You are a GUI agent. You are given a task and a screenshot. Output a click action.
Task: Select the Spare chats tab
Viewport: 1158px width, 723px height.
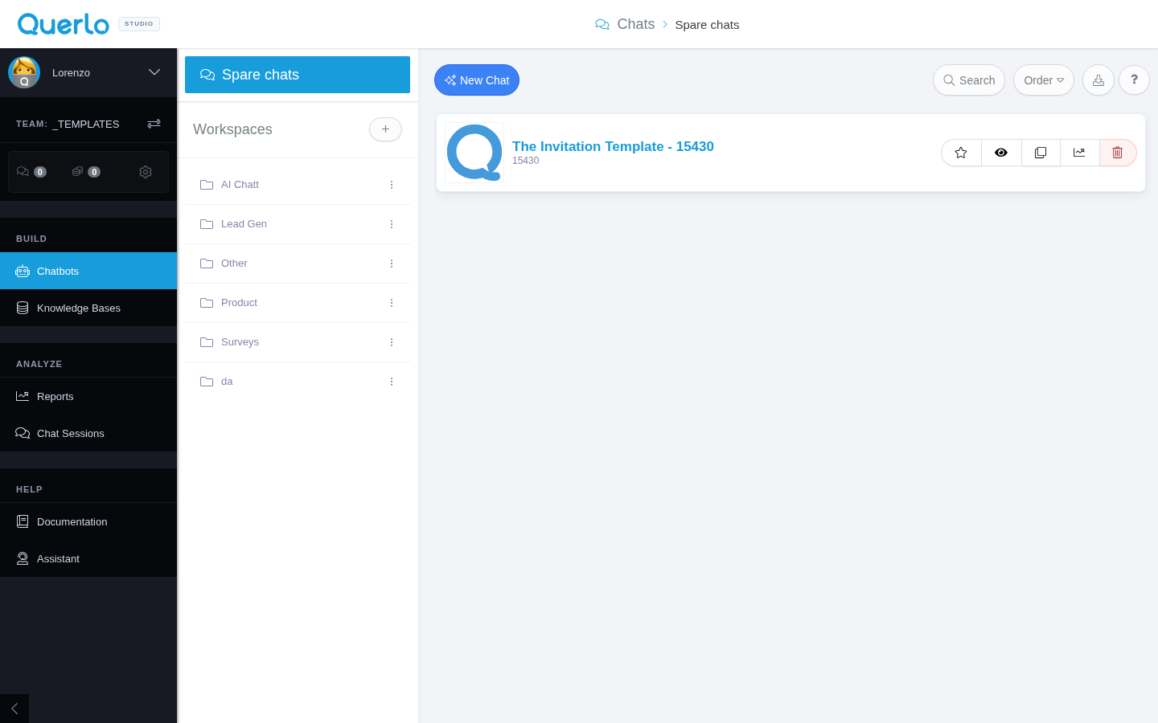tap(298, 75)
